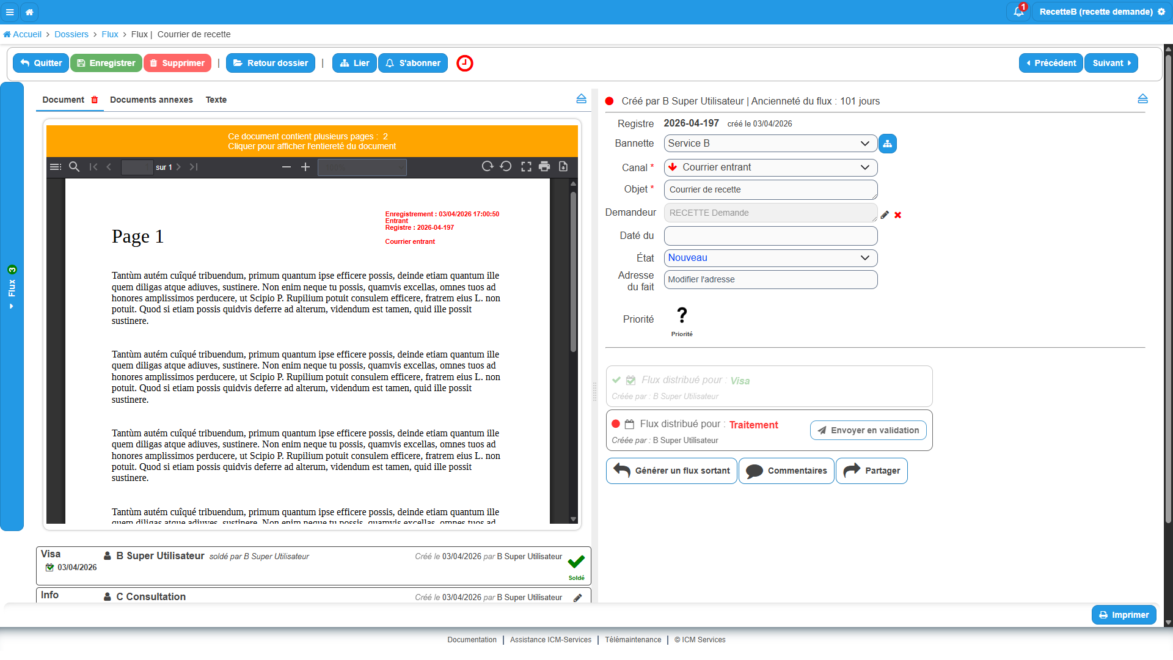Viewport: 1173px width, 660px height.
Task: Click the PDF viewer vertical scrollbar
Action: (573, 351)
